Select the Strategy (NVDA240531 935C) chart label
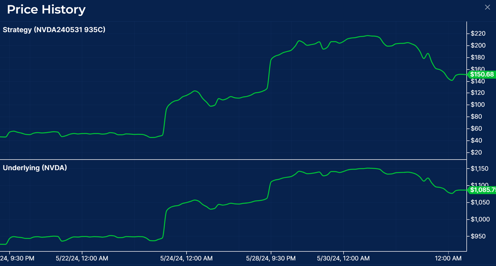This screenshot has height=266, width=496. click(x=54, y=30)
